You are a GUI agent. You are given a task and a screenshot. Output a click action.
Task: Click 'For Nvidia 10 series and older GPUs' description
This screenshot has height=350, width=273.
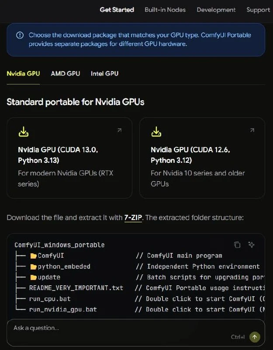198,178
